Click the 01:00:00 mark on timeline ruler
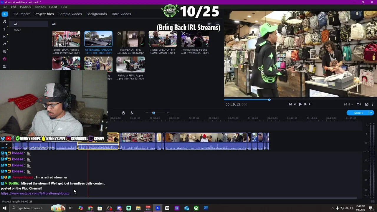The height and width of the screenshot is (212, 377). (x=253, y=118)
